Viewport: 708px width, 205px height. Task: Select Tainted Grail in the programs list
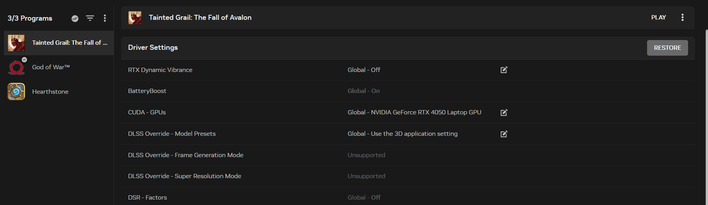click(x=59, y=43)
